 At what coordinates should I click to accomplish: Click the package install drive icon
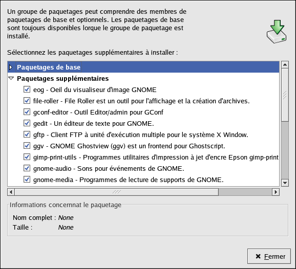click(x=277, y=32)
